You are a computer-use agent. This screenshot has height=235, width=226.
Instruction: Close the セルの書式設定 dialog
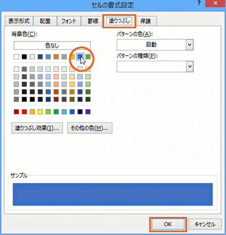[215, 3]
